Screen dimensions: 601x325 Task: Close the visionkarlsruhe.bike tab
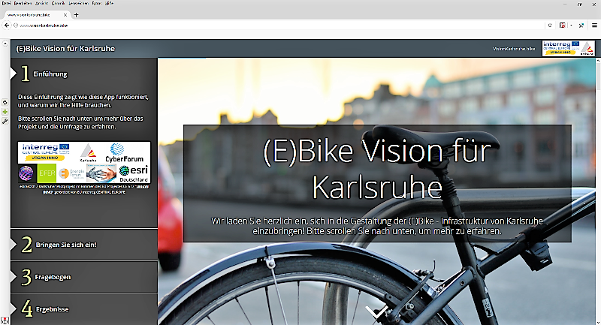[65, 14]
